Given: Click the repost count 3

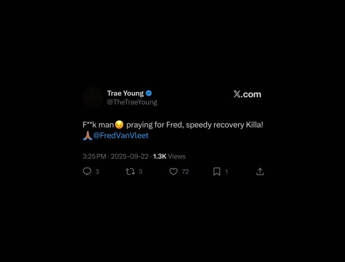Looking at the screenshot, I should [x=140, y=172].
